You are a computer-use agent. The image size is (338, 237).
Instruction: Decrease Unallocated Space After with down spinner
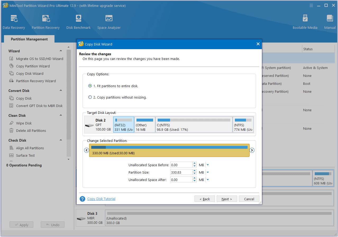(x=195, y=181)
